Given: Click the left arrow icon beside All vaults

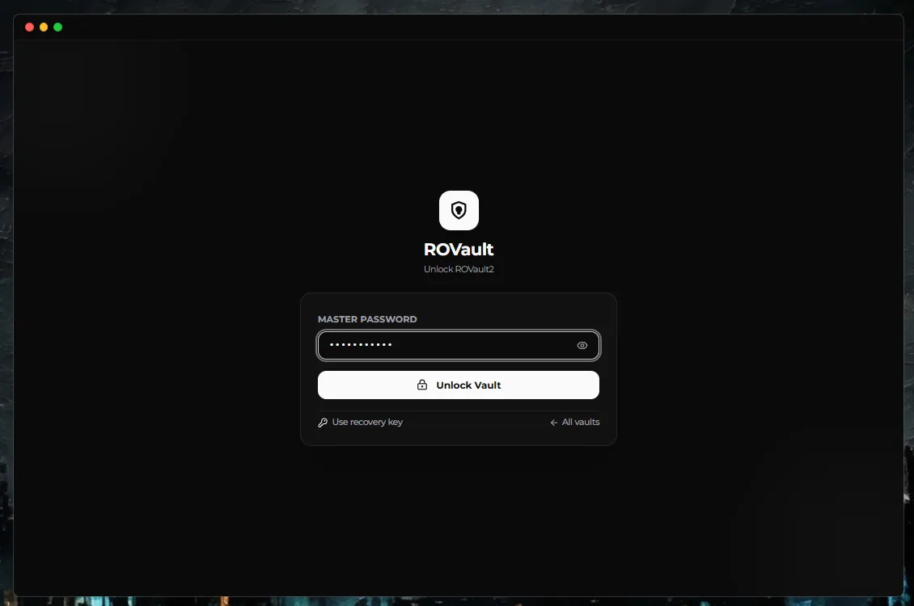Looking at the screenshot, I should 554,423.
